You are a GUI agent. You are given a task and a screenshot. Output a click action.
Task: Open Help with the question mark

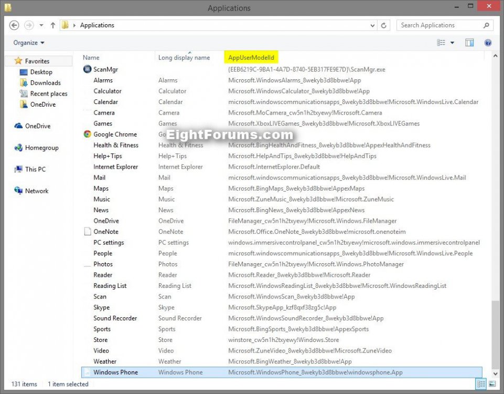(488, 43)
